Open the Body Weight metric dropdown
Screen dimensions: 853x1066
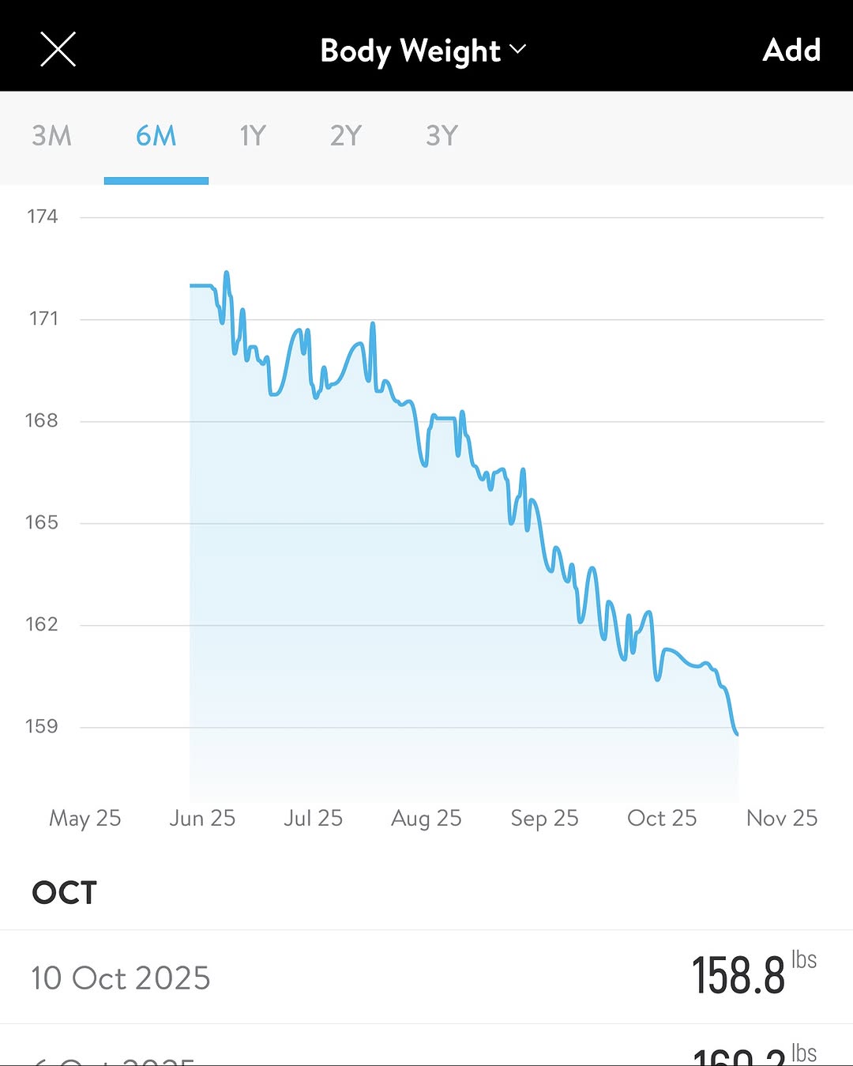[x=423, y=51]
